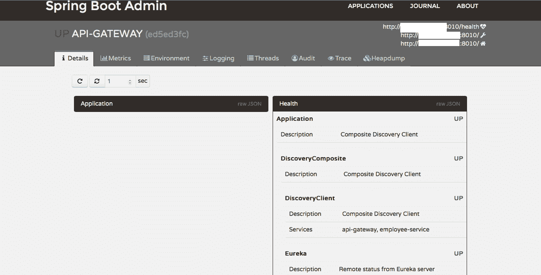Click the interval stepper arrows
541x275 pixels.
click(x=130, y=82)
